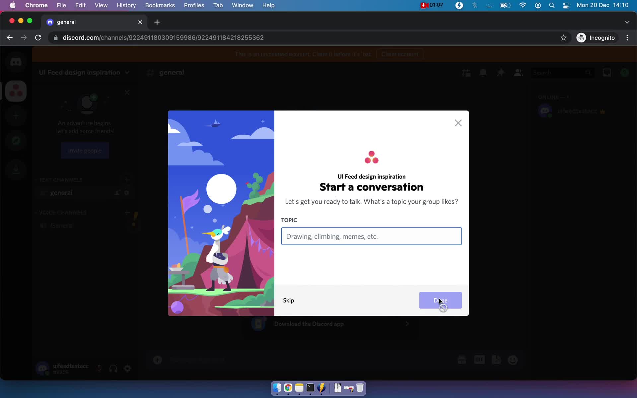
Task: Click the Discord server icon in sidebar
Action: coord(16,92)
